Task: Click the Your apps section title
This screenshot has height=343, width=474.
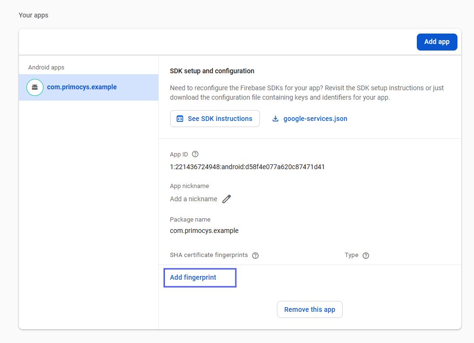Action: pos(34,15)
